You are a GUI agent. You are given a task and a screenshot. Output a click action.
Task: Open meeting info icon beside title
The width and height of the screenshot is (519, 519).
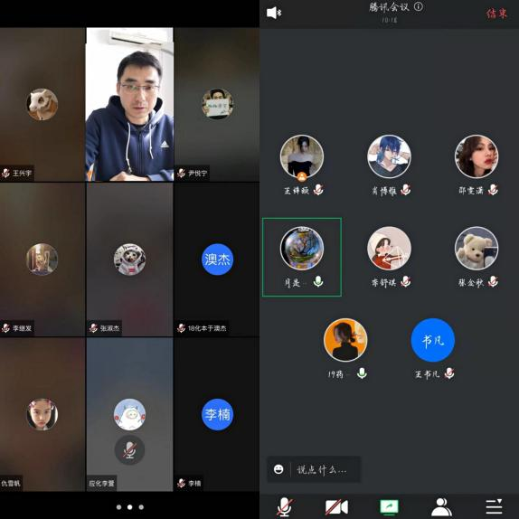pyautogui.click(x=419, y=6)
